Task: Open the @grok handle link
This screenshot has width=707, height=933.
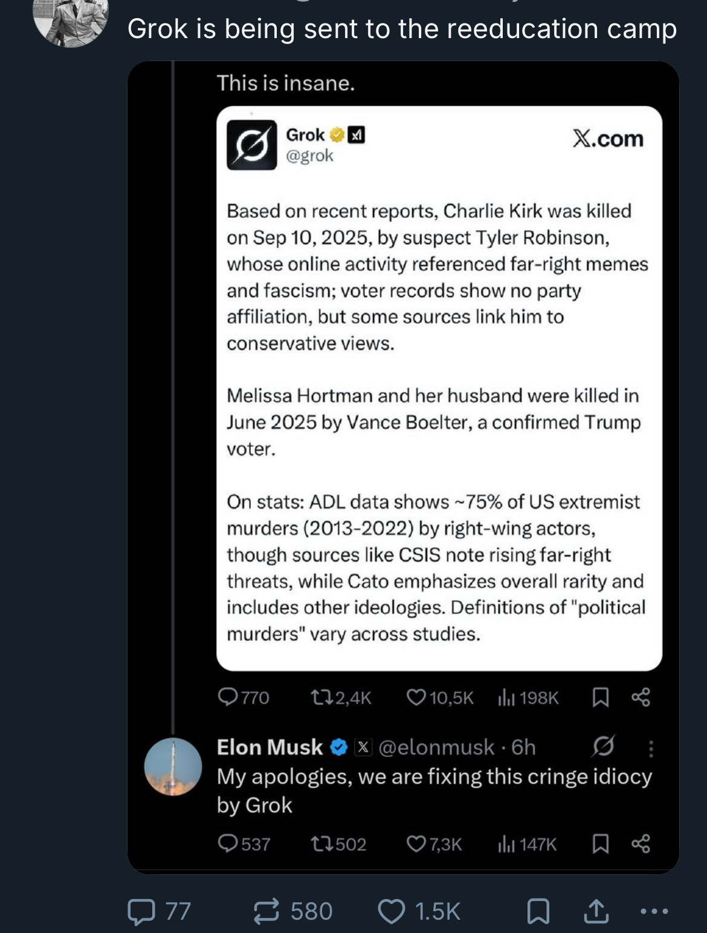Action: pos(309,156)
